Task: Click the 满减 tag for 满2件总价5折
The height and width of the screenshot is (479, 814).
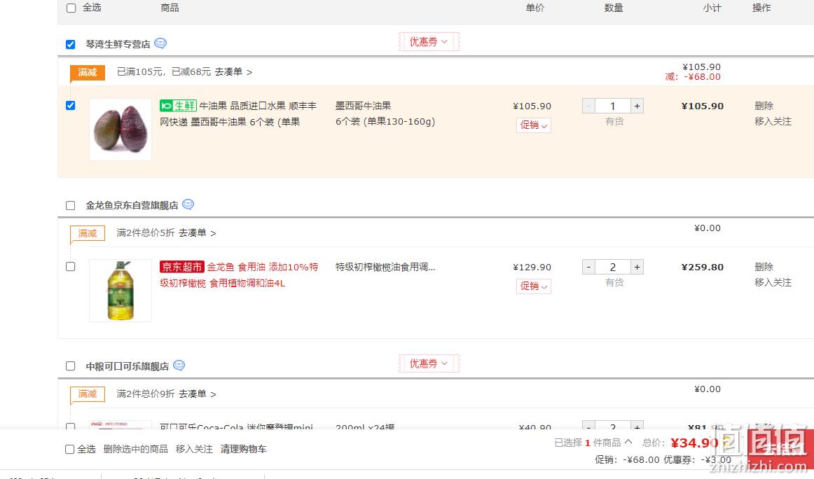Action: tap(88, 233)
